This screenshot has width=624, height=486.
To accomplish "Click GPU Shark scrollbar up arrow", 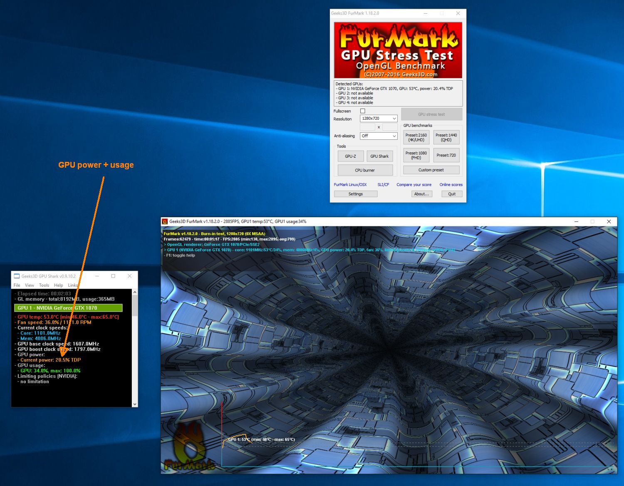I will [x=134, y=293].
